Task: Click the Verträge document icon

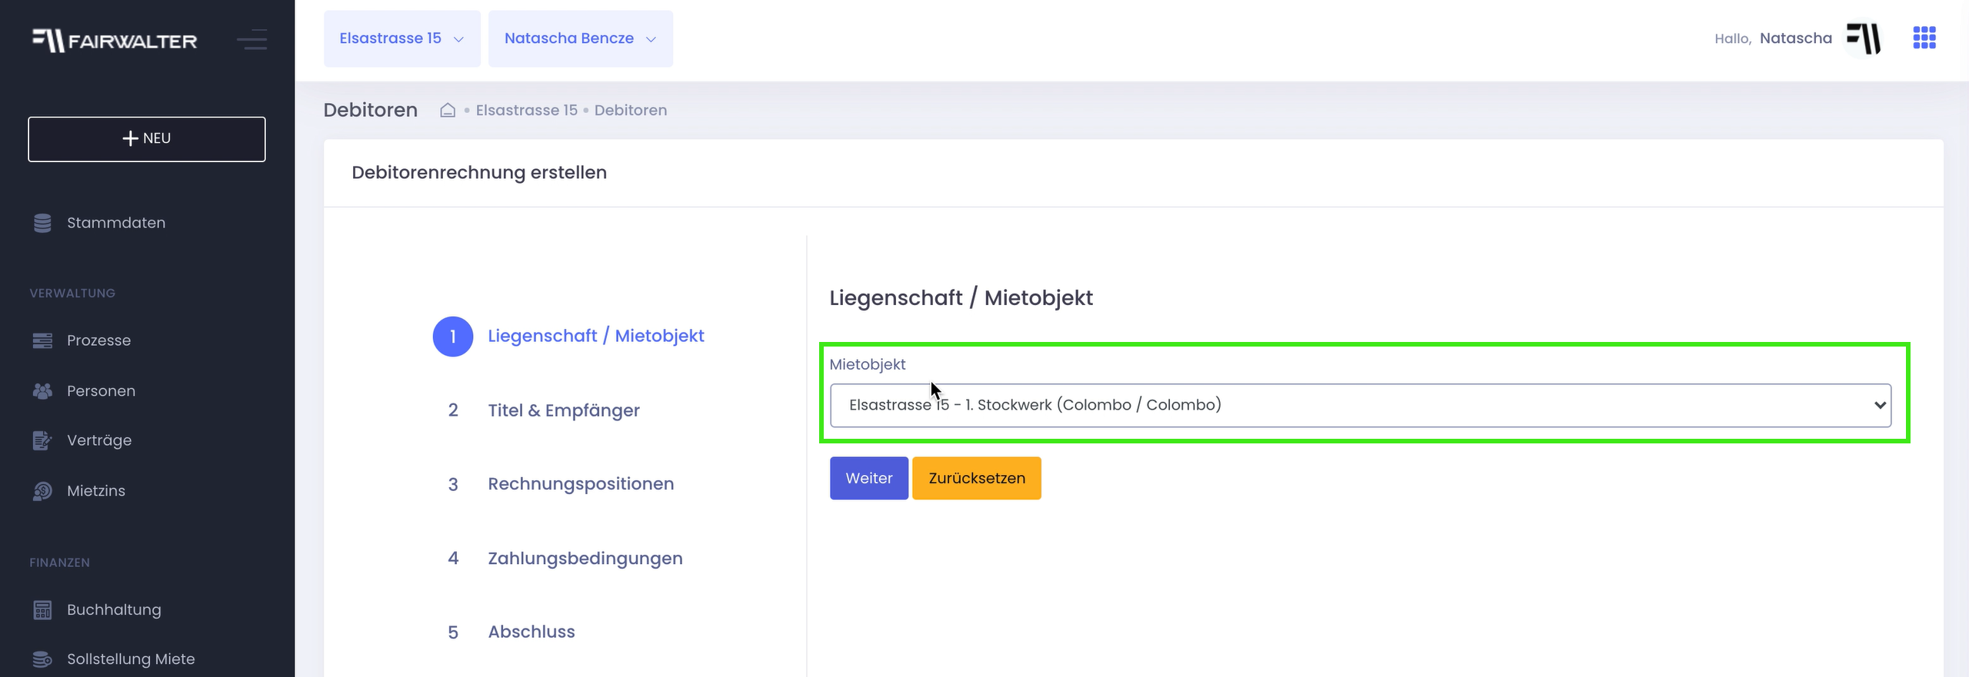Action: (42, 441)
